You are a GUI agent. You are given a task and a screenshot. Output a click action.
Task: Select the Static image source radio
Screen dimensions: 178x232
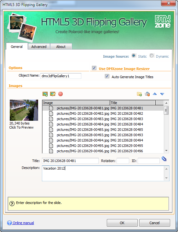pyautogui.click(x=134, y=55)
